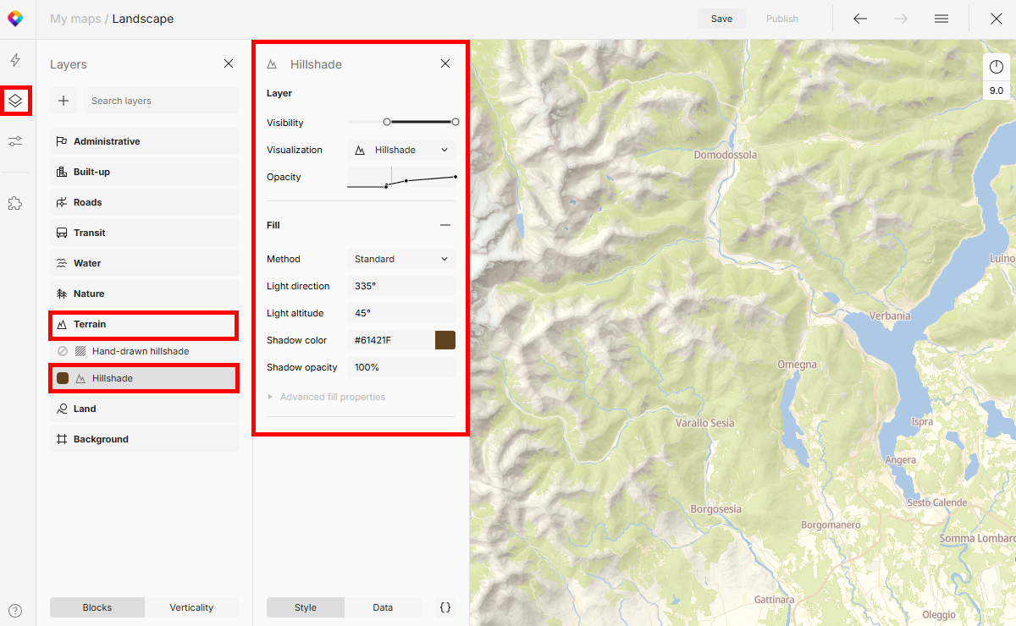Image resolution: width=1016 pixels, height=626 pixels.
Task: Open the settings sliders icon in sidebar
Action: coord(15,141)
